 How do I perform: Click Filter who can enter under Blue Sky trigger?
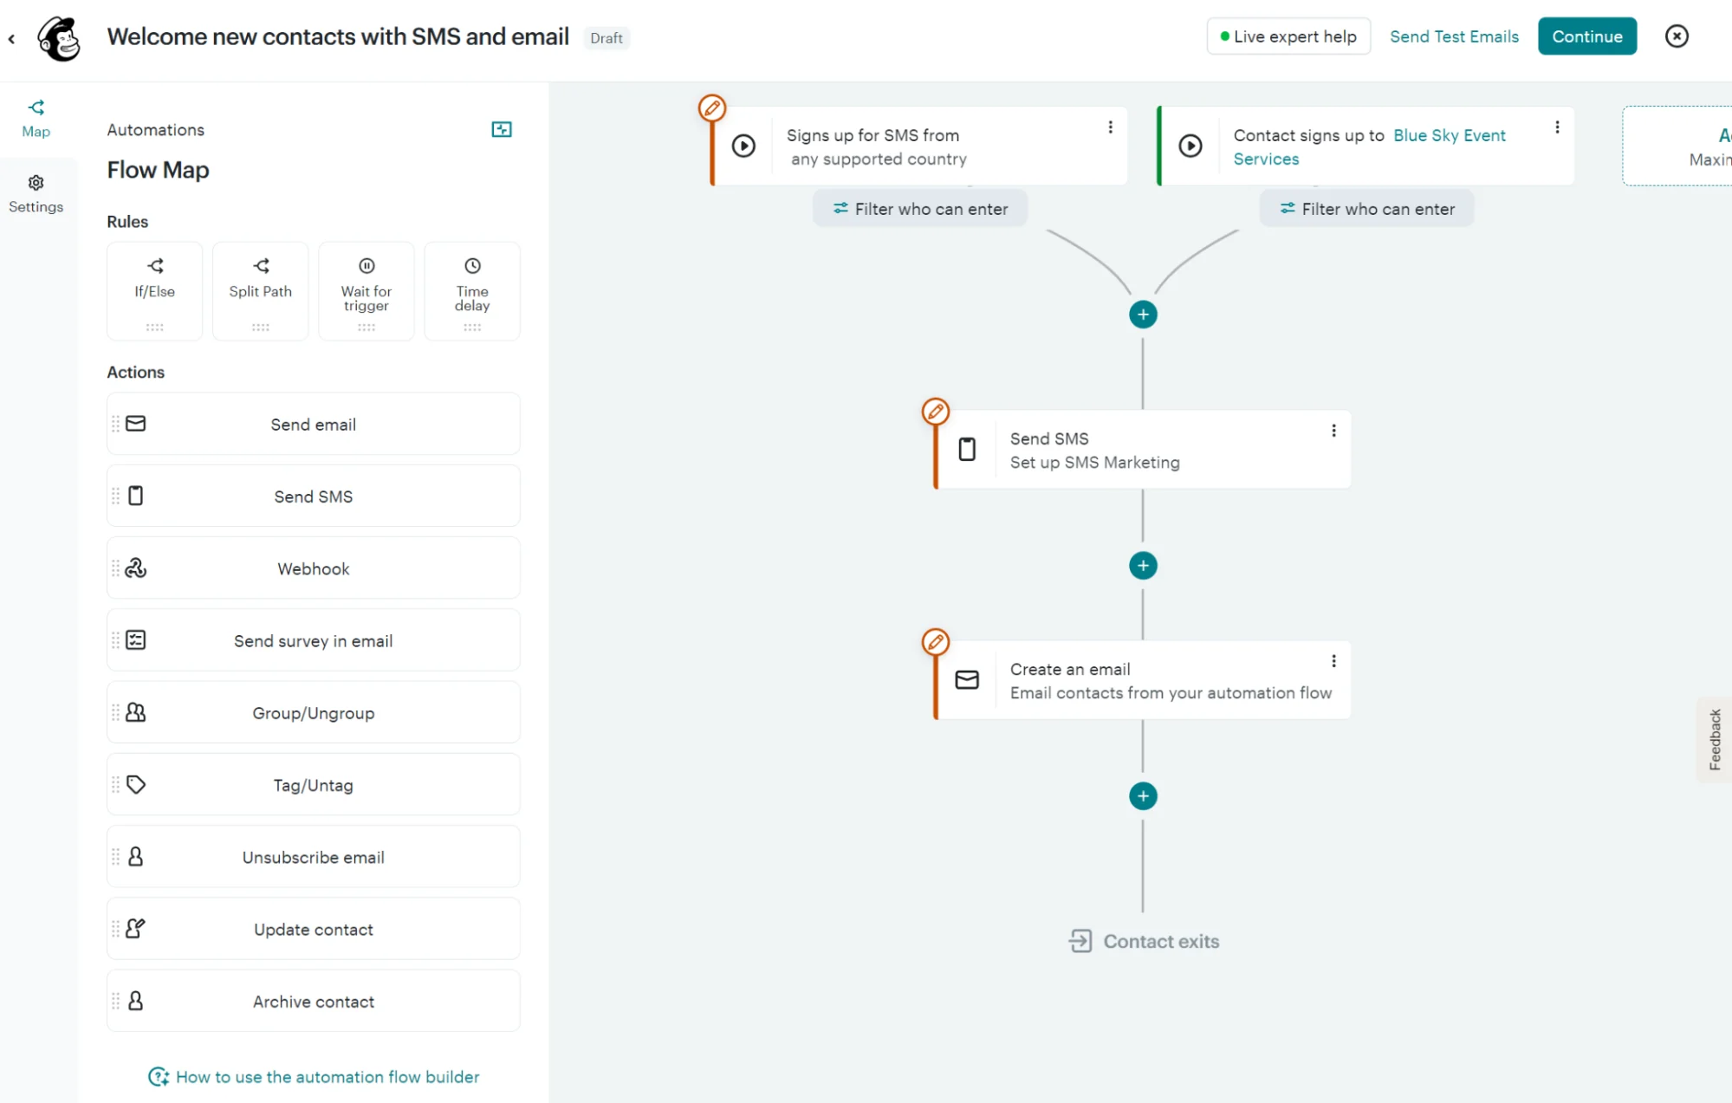click(x=1367, y=209)
